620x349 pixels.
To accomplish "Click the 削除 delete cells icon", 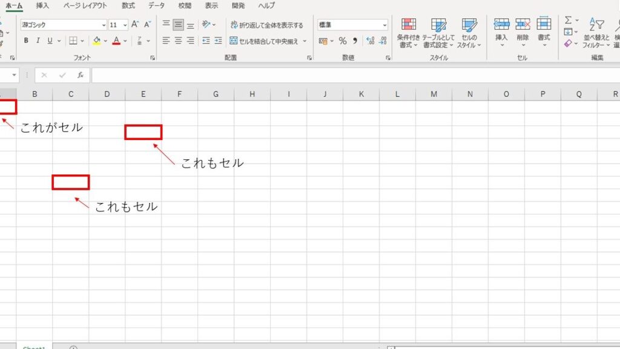I will point(523,24).
